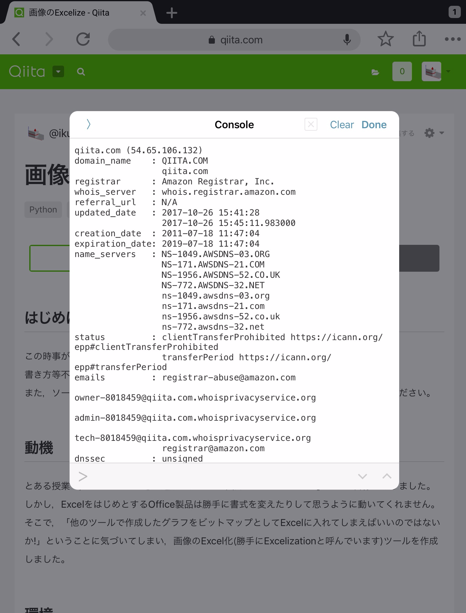Dismiss the console with Done
The image size is (466, 613).
(374, 125)
